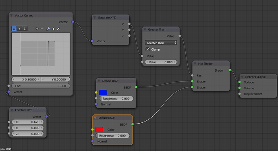Select X channel in Vector Curves

click(14, 29)
